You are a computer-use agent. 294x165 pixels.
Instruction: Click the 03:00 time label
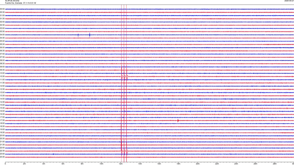click(2, 28)
